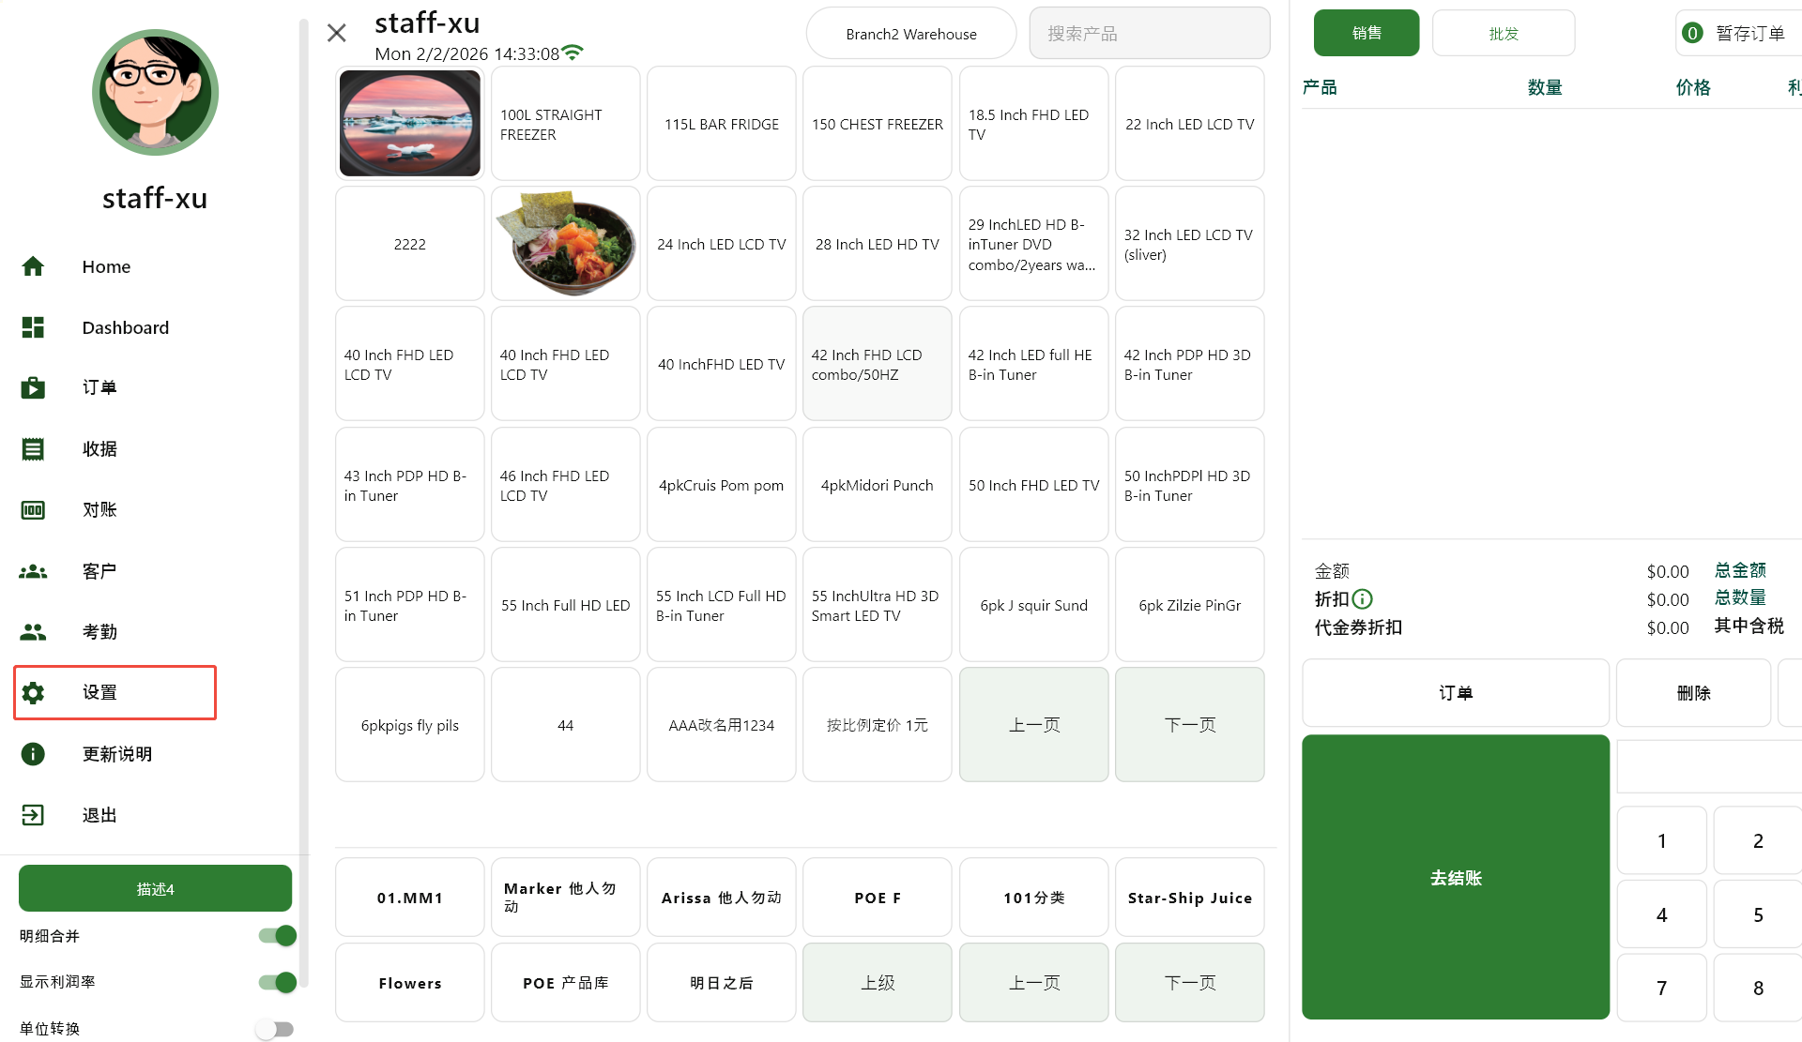Select the 销售 sales tab
The width and height of the screenshot is (1802, 1042).
point(1366,34)
